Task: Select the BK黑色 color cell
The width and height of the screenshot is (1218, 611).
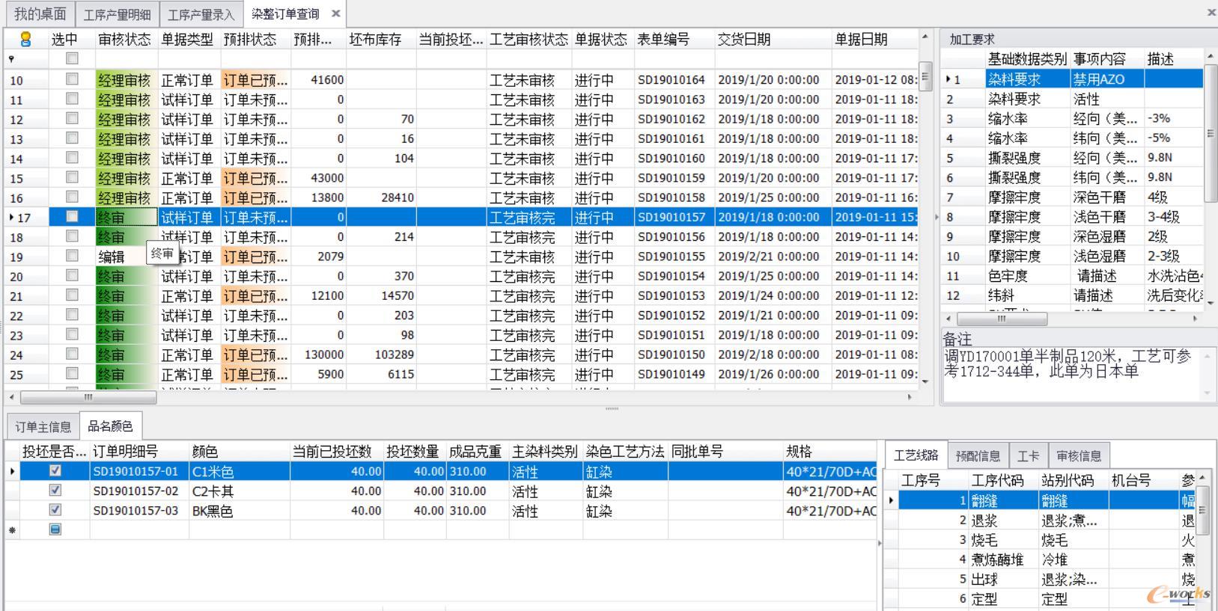Action: point(240,511)
